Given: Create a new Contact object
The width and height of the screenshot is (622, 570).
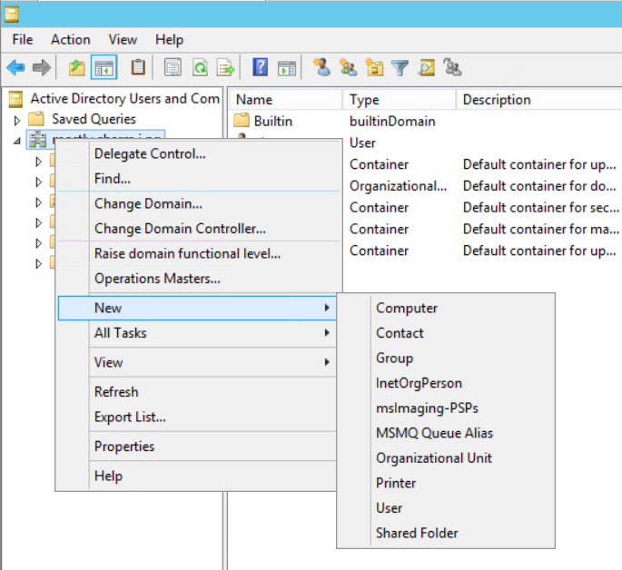Looking at the screenshot, I should point(446,333).
